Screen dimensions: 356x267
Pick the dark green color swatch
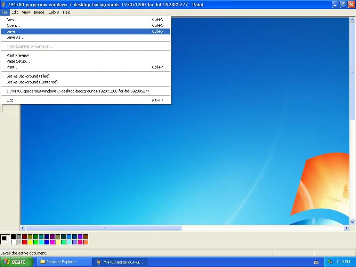tap(36, 237)
